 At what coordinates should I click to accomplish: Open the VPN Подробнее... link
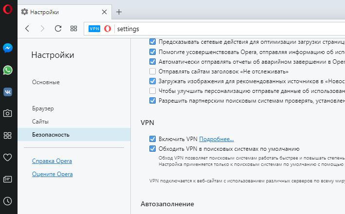(217, 139)
